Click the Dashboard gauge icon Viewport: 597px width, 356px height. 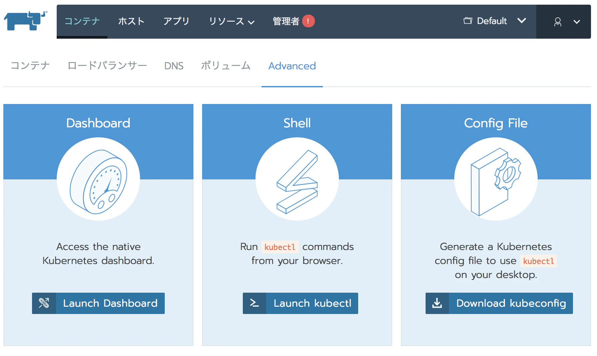click(98, 179)
